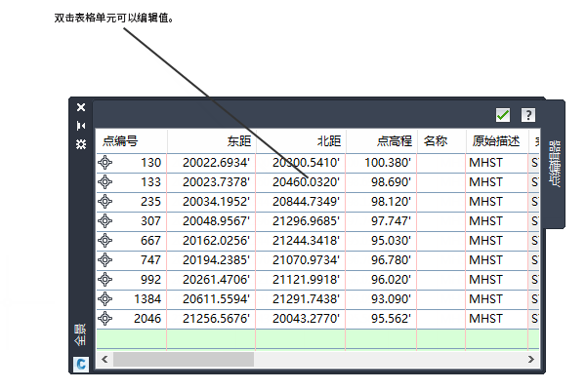Click the green checkmark apply icon
Image resolution: width=586 pixels, height=390 pixels.
[503, 115]
